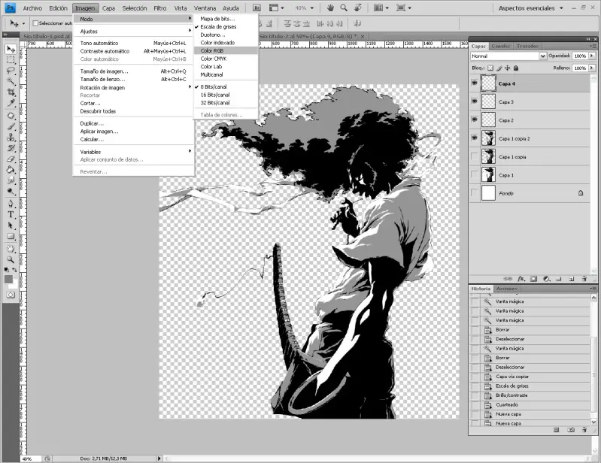Enable the auto-select checkbox in options bar

pos(35,23)
